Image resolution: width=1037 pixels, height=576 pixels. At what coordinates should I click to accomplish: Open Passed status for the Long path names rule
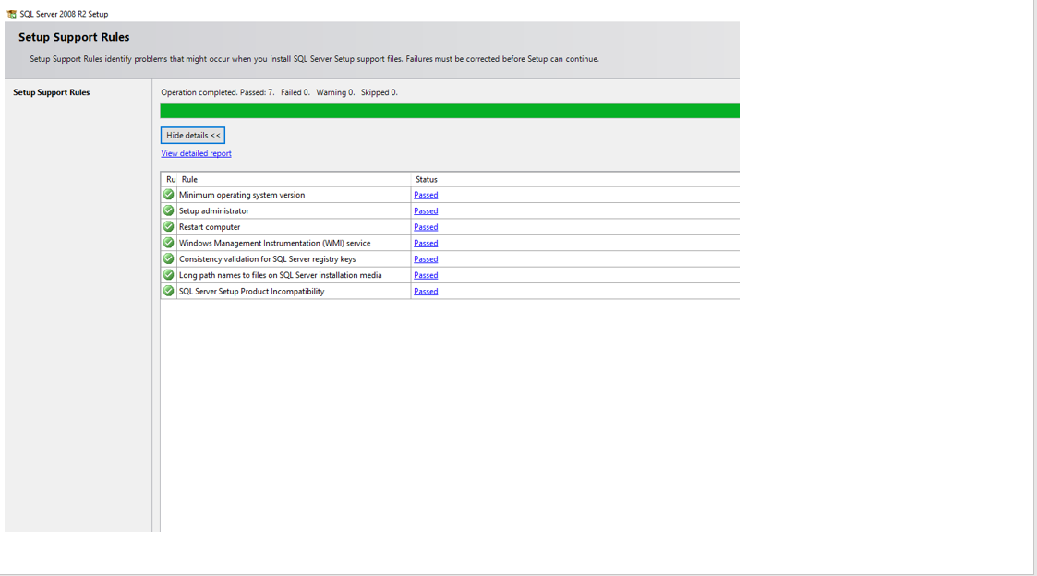(426, 275)
